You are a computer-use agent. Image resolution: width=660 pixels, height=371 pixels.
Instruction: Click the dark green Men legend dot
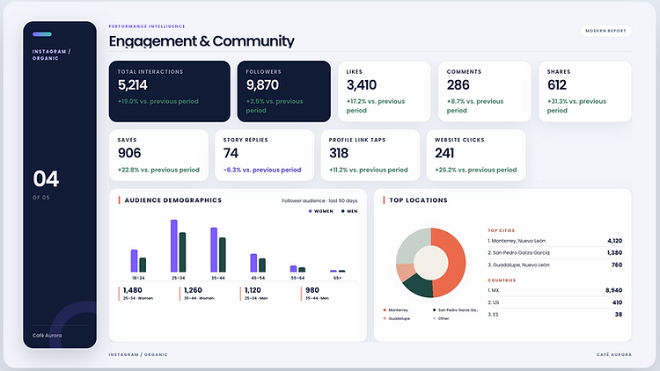pos(343,211)
